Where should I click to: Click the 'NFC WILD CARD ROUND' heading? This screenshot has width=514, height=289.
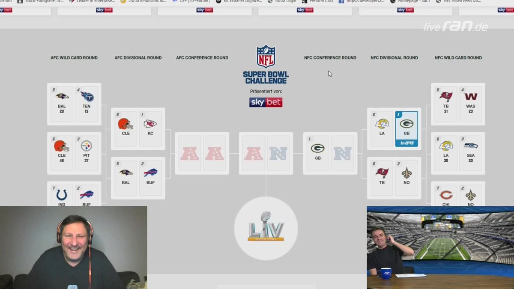458,58
